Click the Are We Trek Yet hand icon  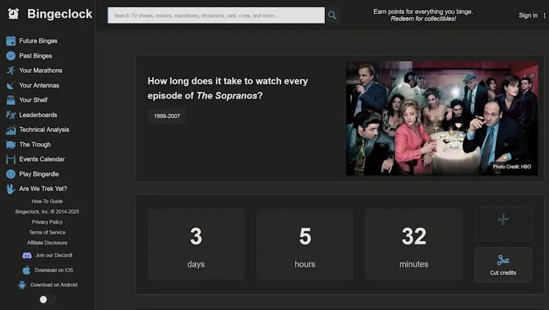(x=11, y=189)
